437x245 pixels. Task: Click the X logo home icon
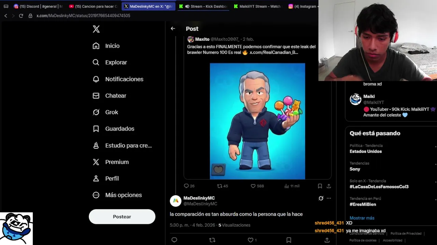click(96, 29)
